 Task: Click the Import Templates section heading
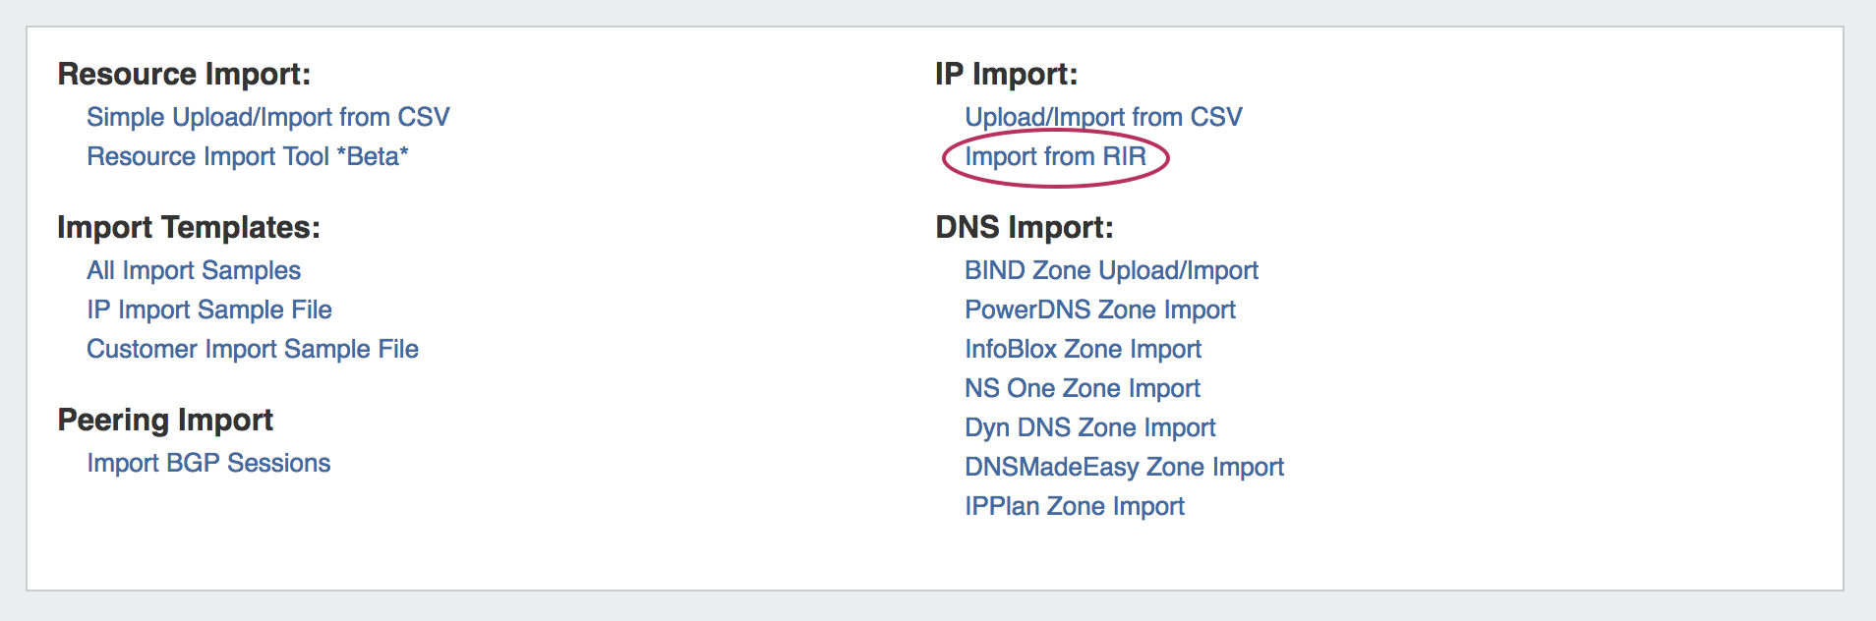click(x=189, y=227)
